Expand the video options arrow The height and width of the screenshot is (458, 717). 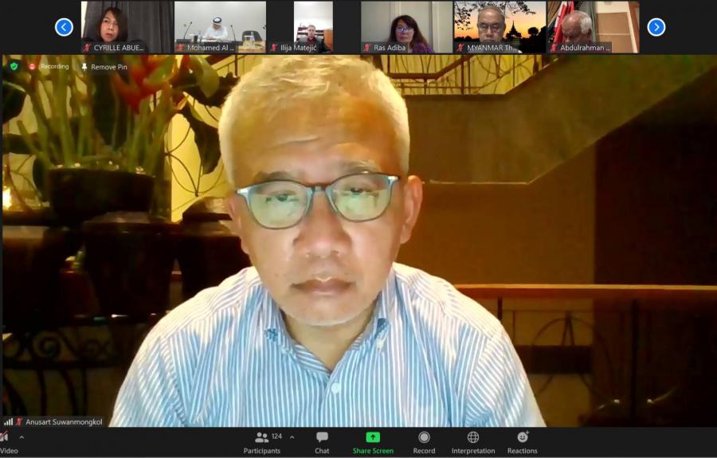(x=22, y=437)
